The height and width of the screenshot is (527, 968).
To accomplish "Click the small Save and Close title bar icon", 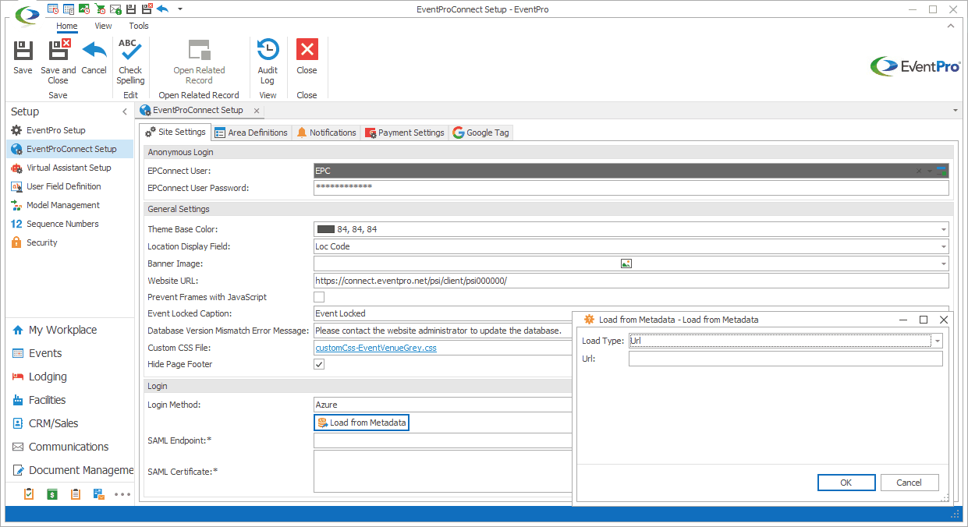I will point(147,9).
